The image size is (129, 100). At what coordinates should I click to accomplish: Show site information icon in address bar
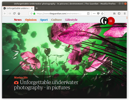(31, 14)
